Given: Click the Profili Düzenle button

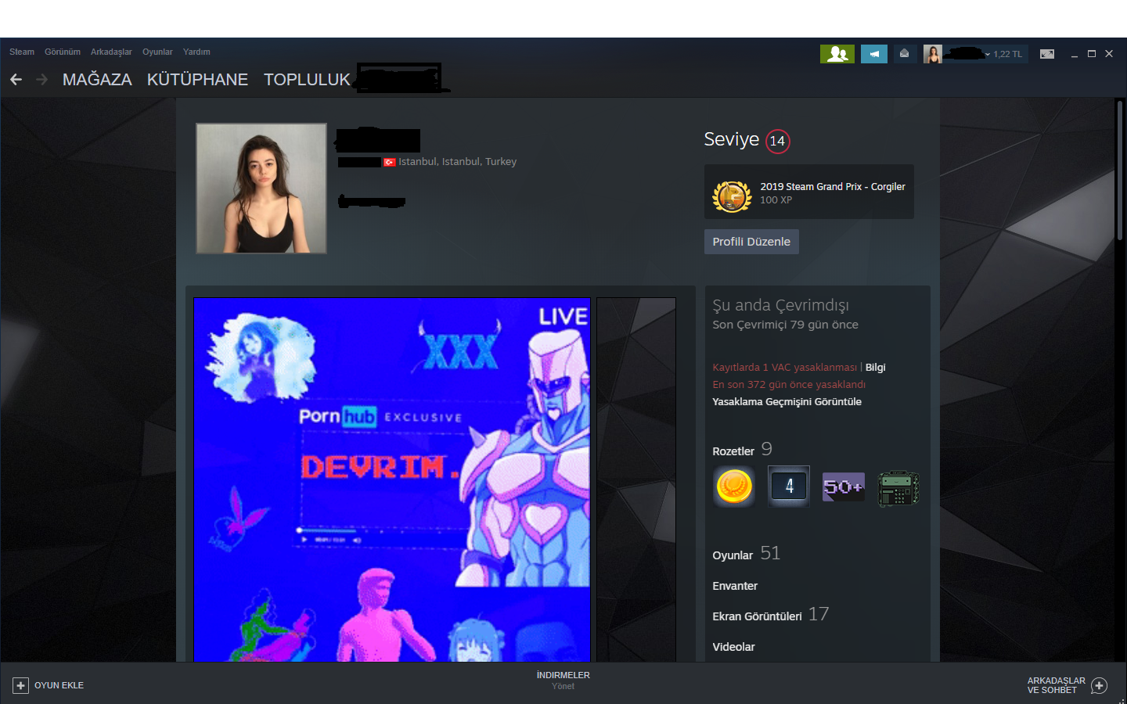Looking at the screenshot, I should [x=751, y=242].
